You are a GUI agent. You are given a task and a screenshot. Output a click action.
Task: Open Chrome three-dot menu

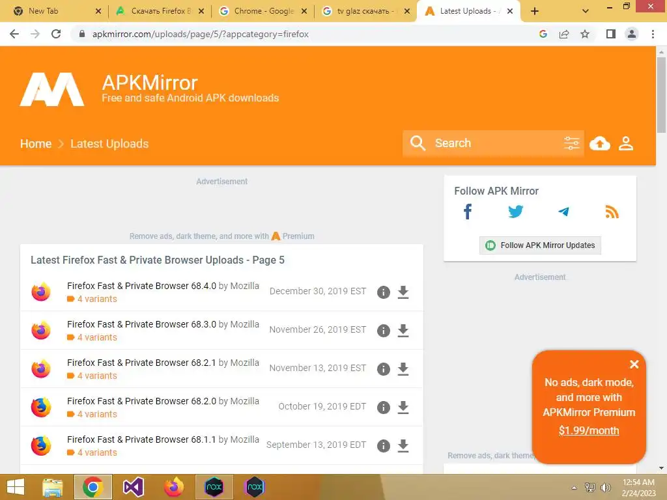[653, 34]
